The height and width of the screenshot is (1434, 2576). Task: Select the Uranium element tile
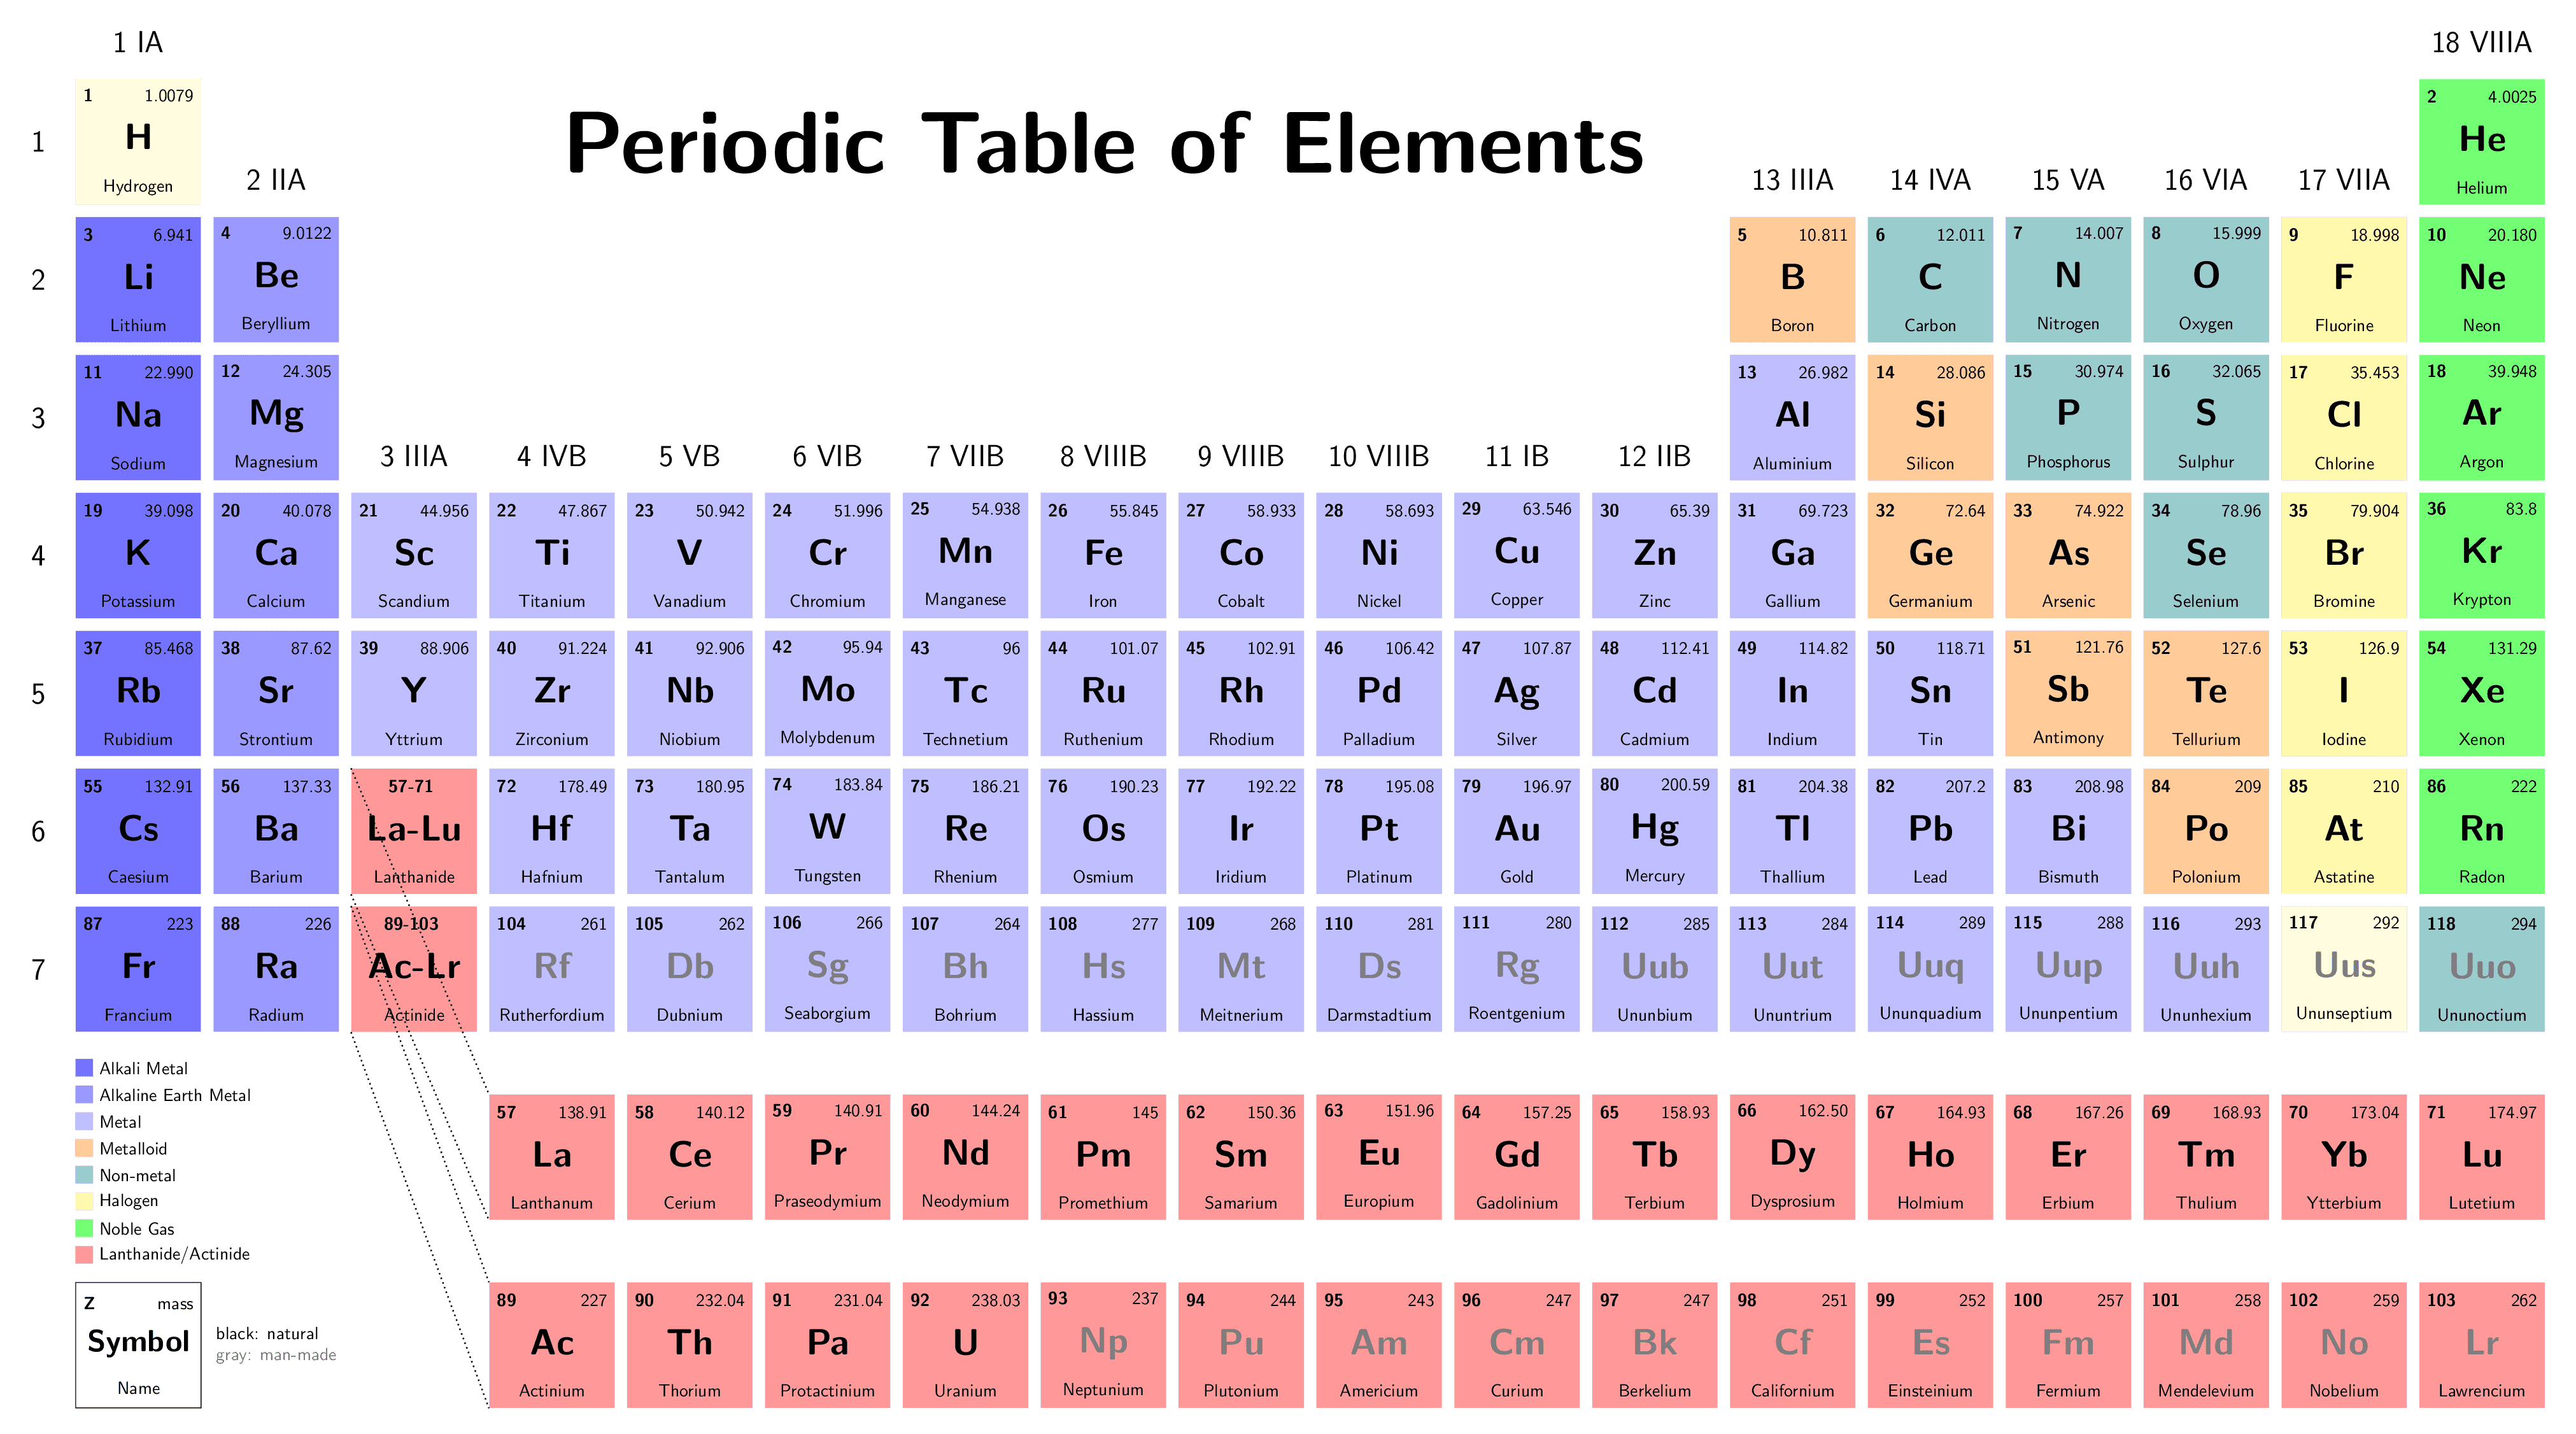pyautogui.click(x=965, y=1345)
